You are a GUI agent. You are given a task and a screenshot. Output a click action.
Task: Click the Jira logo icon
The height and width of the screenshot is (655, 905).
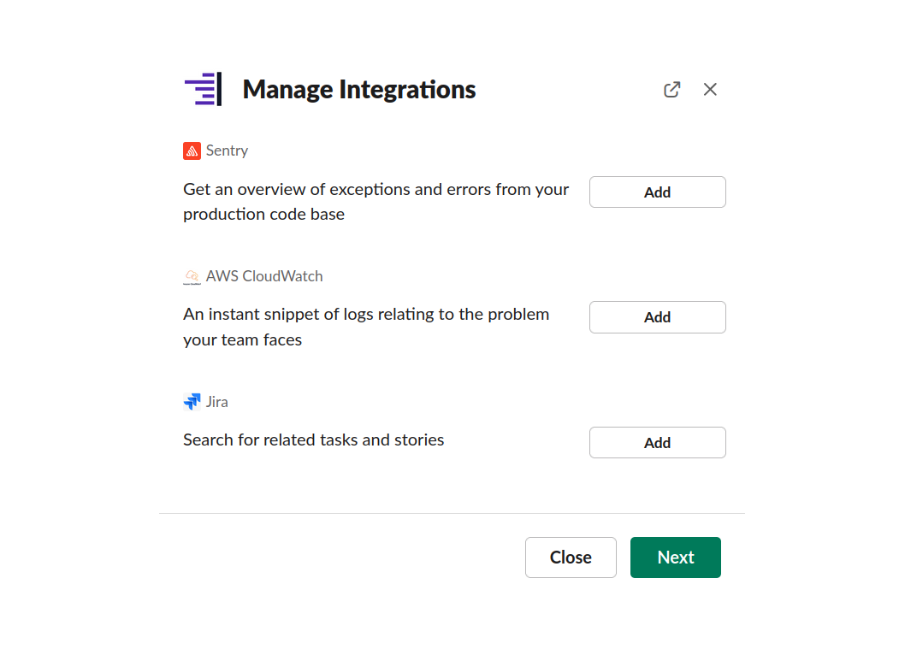(x=192, y=402)
